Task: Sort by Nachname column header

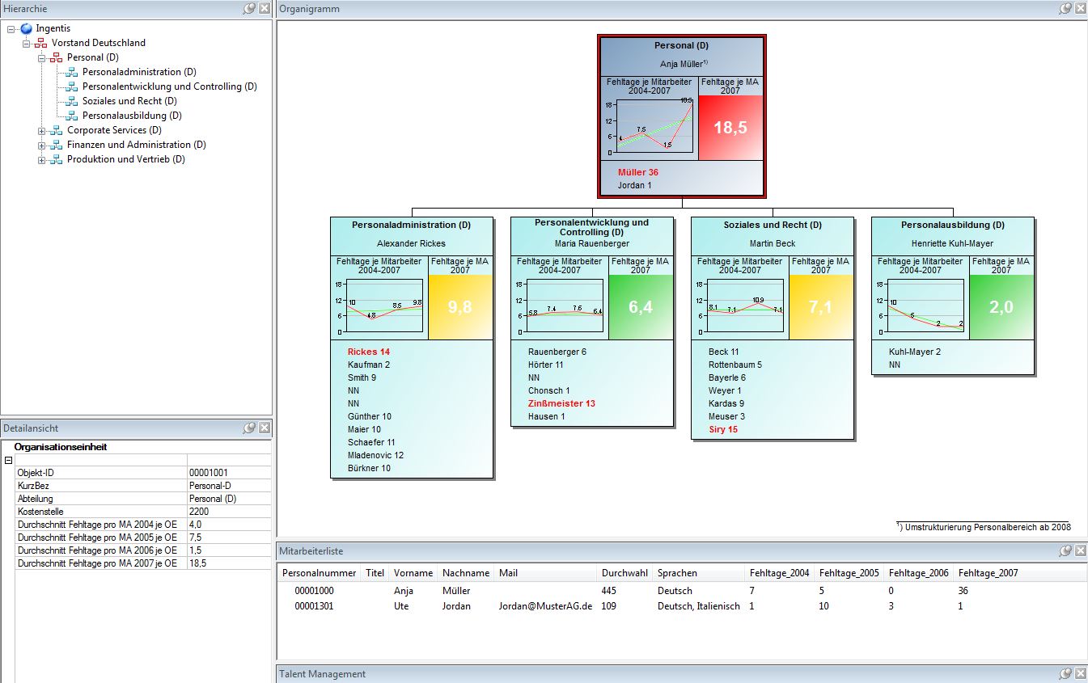Action: point(465,573)
